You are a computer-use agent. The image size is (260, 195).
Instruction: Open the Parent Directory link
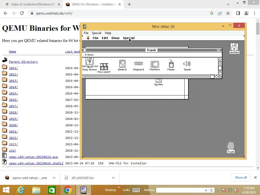pyautogui.click(x=23, y=62)
